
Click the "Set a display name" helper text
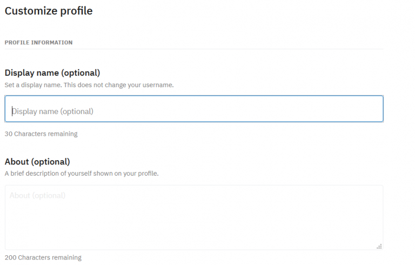click(x=89, y=85)
